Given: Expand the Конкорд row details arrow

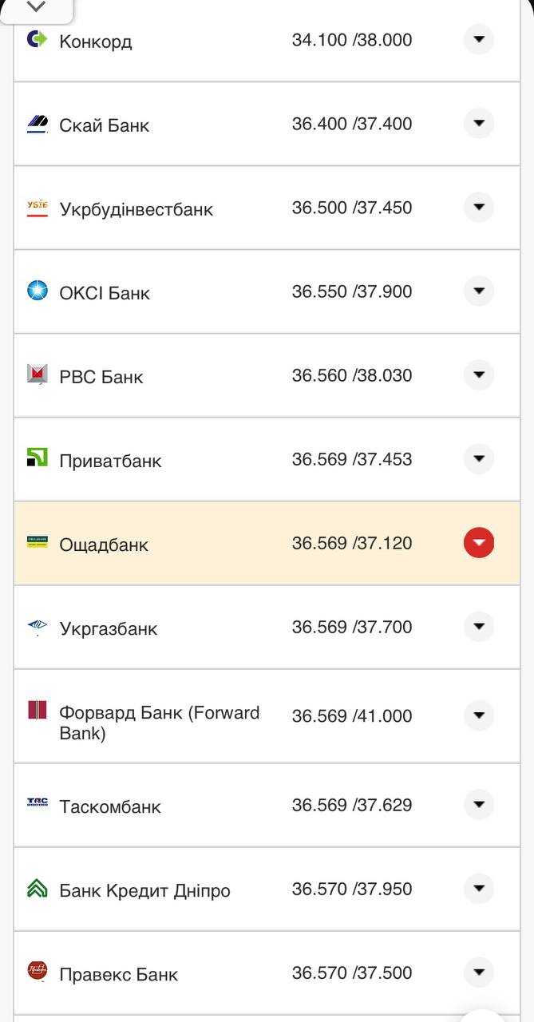Looking at the screenshot, I should (479, 39).
